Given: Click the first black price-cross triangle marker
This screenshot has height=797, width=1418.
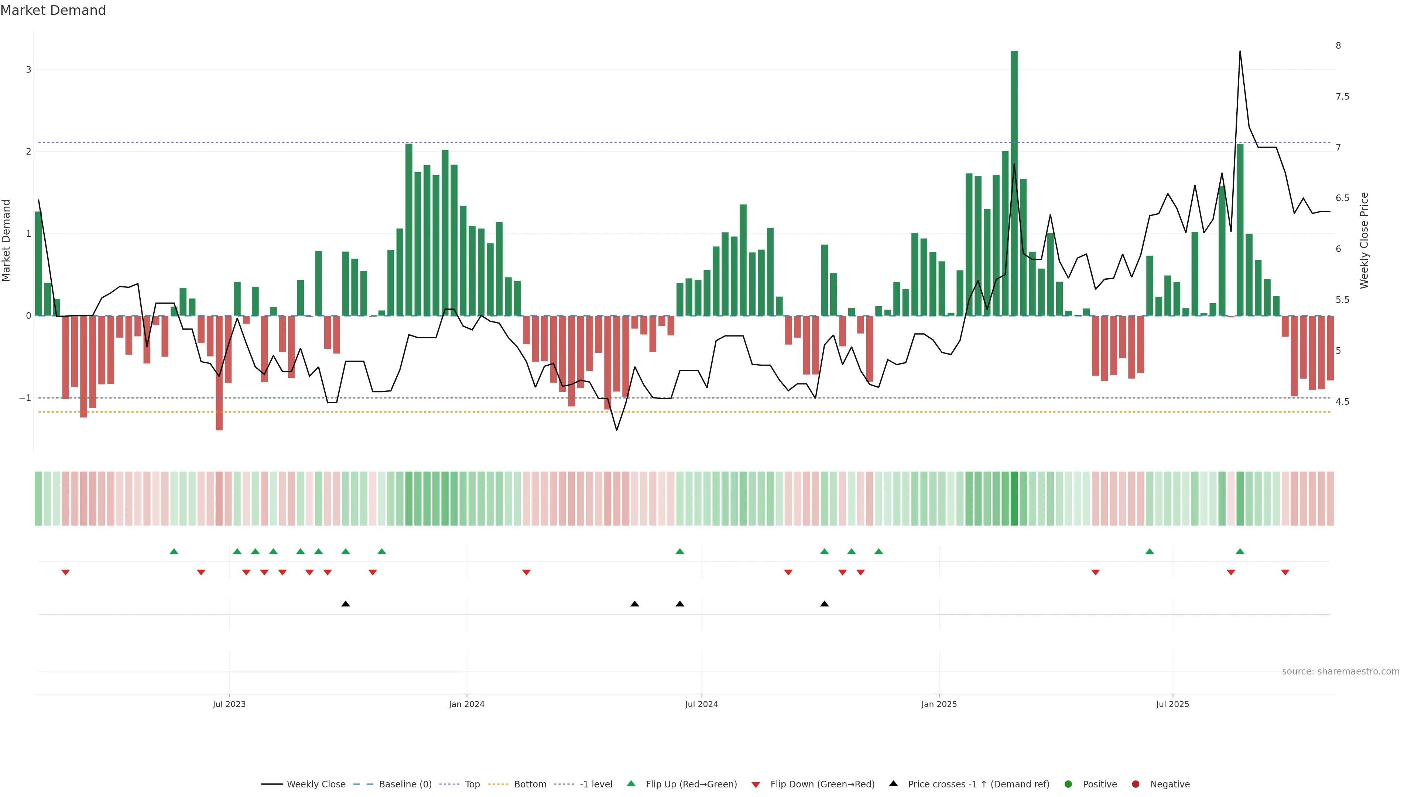Looking at the screenshot, I should (346, 604).
